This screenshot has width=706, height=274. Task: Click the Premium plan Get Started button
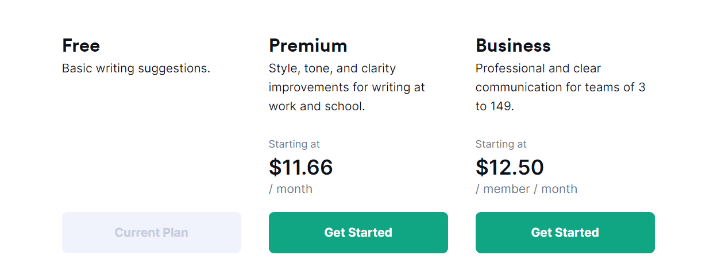coord(358,233)
